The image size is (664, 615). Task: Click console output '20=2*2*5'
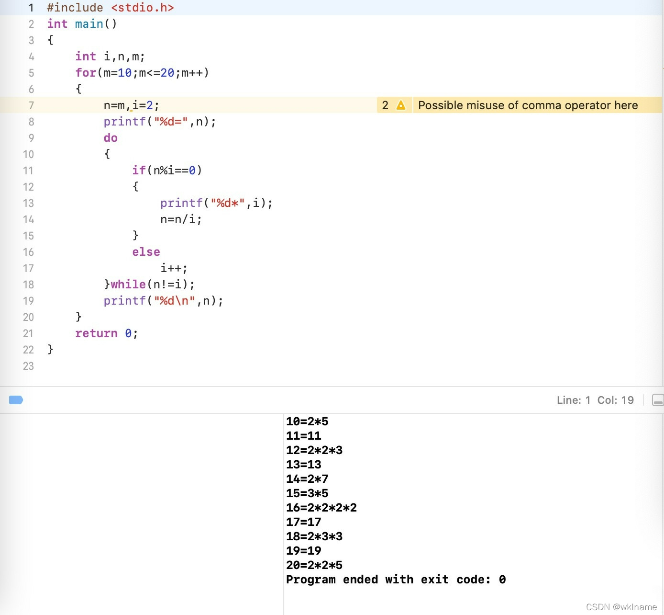(314, 565)
